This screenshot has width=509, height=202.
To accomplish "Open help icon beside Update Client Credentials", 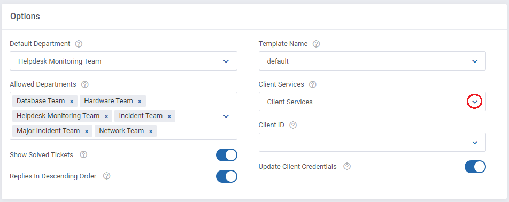I will (347, 166).
